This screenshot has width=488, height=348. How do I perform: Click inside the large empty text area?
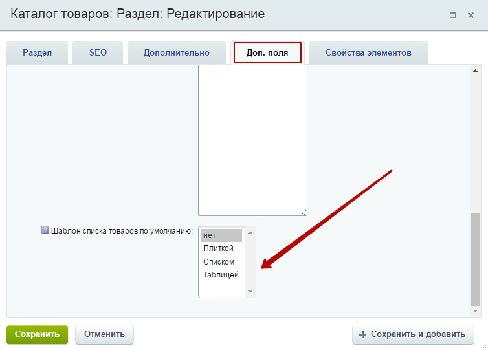pos(252,142)
